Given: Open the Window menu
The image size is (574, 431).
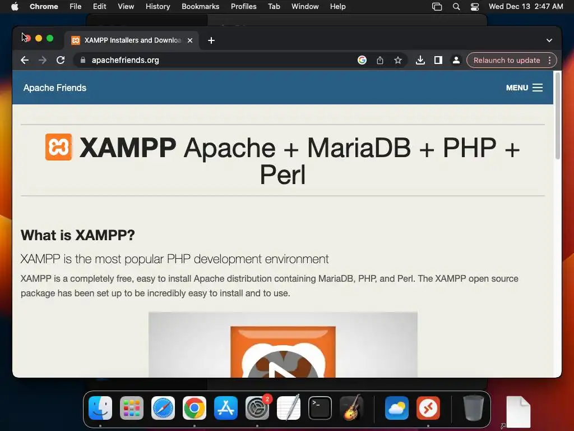Looking at the screenshot, I should click(305, 7).
